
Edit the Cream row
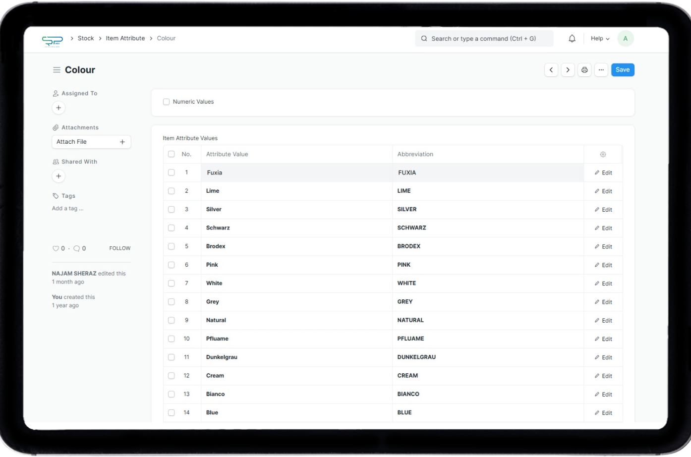[603, 376]
